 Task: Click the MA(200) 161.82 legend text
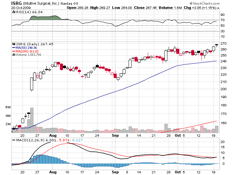click(27, 51)
